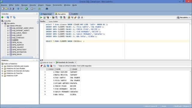192x108 pixels.
Task: Click the Explain Plan icon
Action: click(48, 17)
